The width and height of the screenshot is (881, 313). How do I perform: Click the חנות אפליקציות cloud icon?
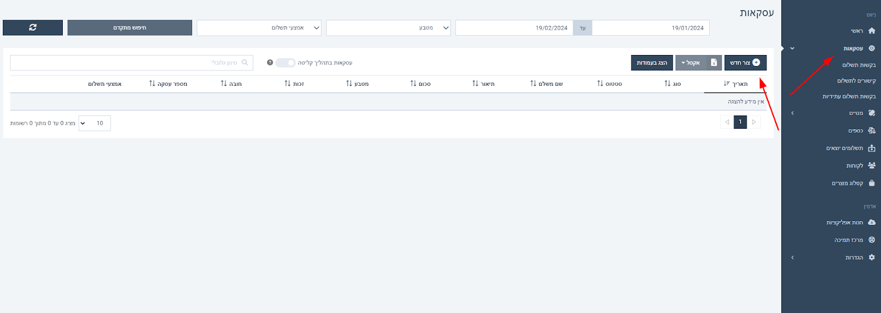click(x=872, y=223)
